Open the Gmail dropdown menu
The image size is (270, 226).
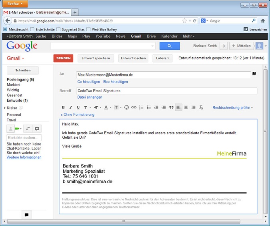pos(15,59)
